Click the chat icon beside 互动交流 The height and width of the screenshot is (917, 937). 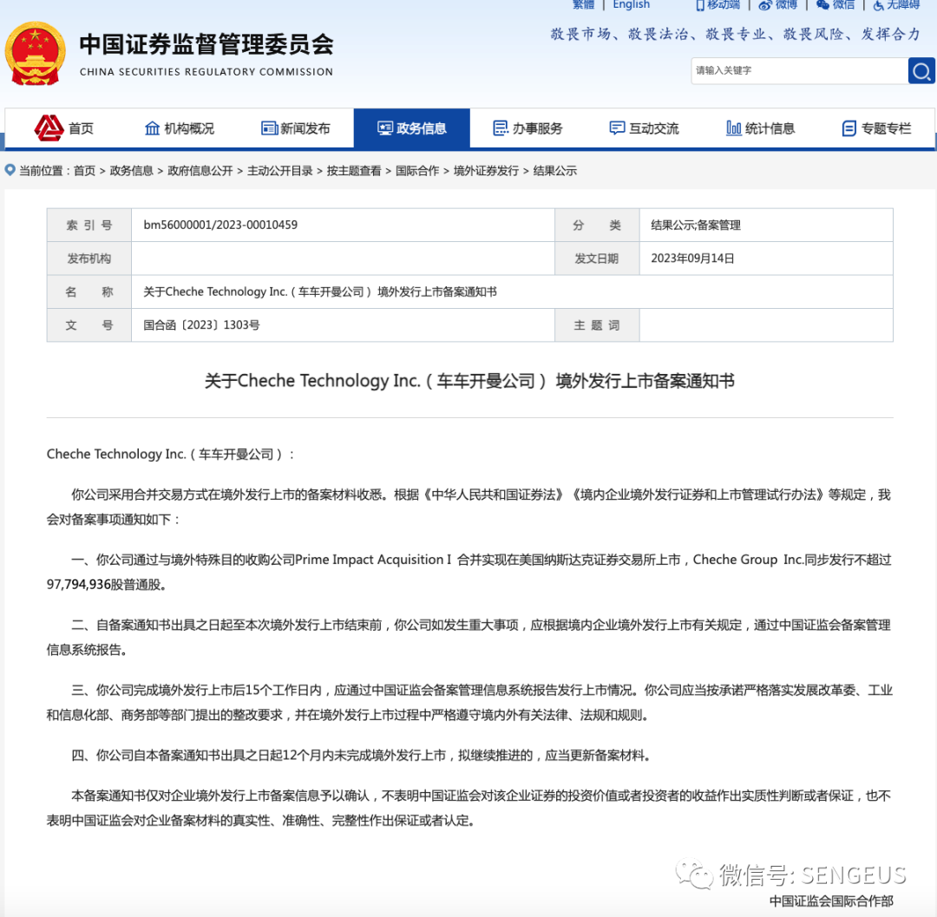pos(617,128)
